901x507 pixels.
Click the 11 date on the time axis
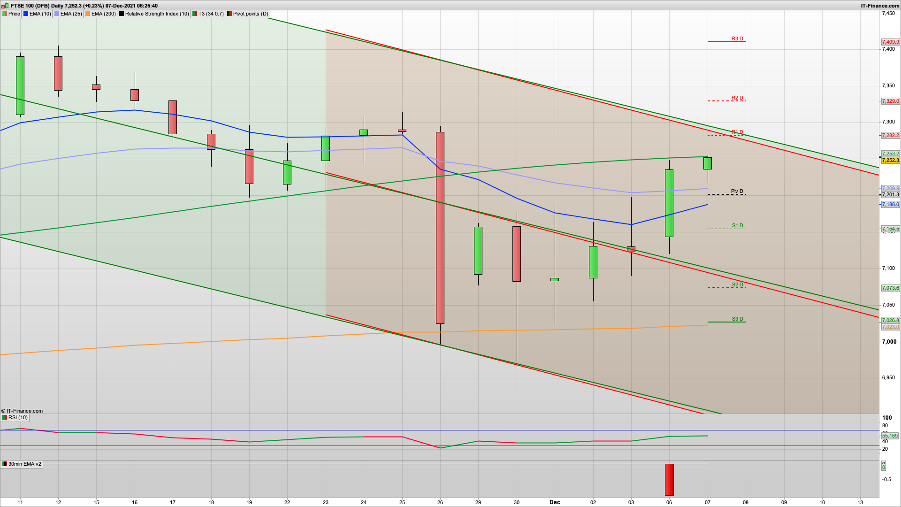(x=20, y=502)
